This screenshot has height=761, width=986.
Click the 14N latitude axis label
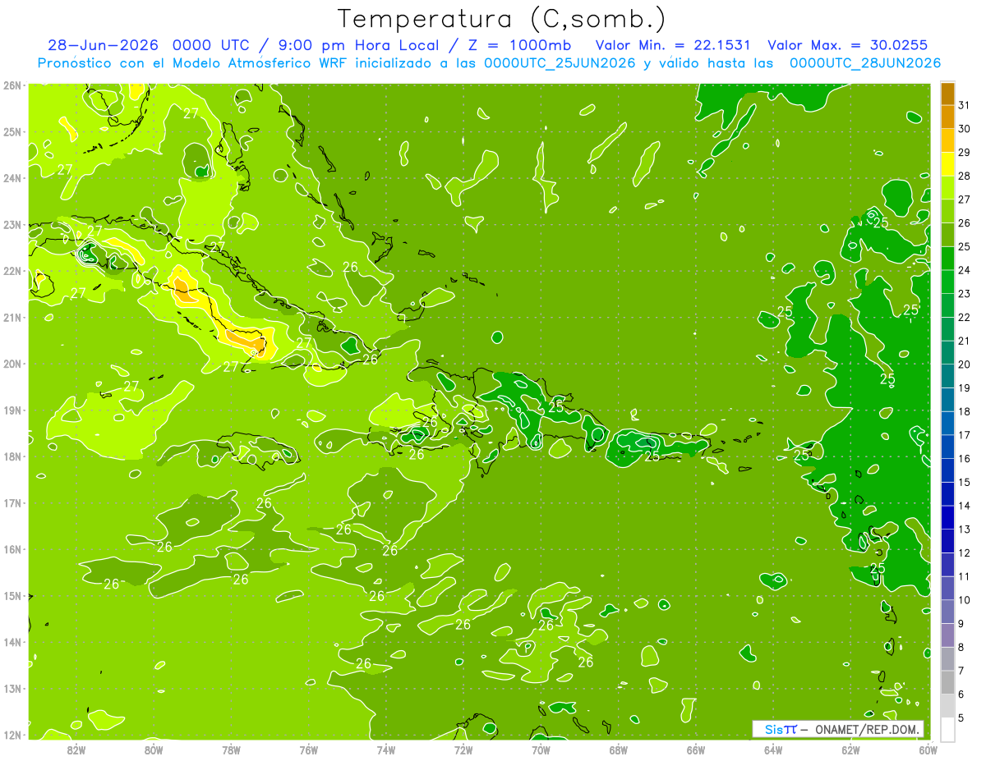point(12,642)
